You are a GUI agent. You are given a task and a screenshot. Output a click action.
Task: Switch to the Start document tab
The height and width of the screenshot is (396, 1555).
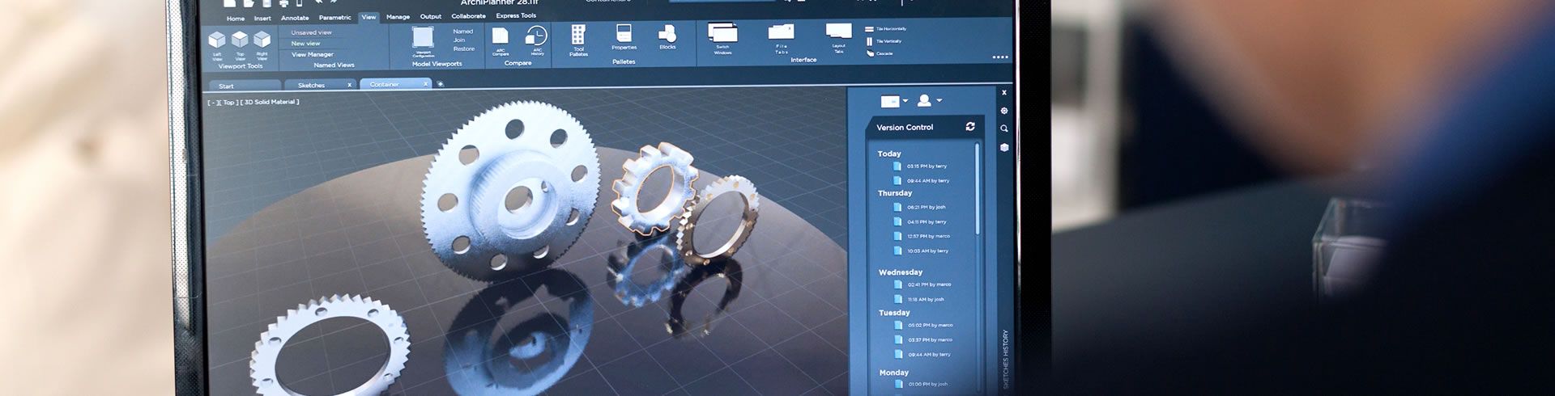245,86
